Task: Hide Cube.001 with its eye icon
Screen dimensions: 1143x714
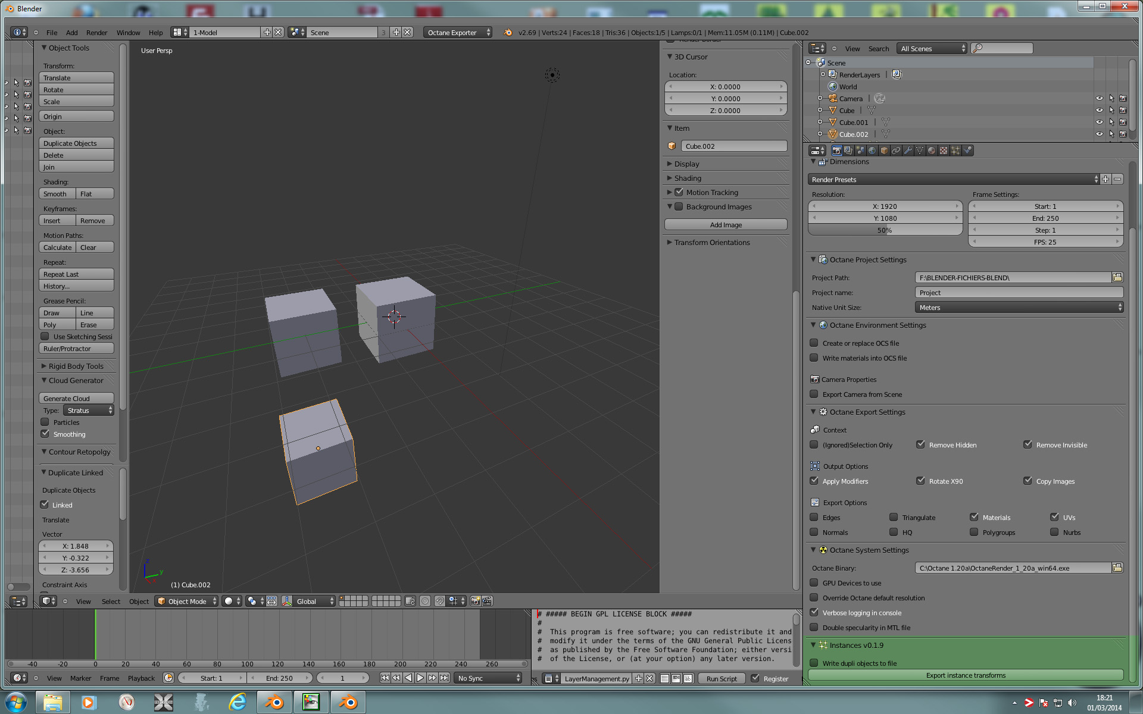Action: [x=1099, y=122]
